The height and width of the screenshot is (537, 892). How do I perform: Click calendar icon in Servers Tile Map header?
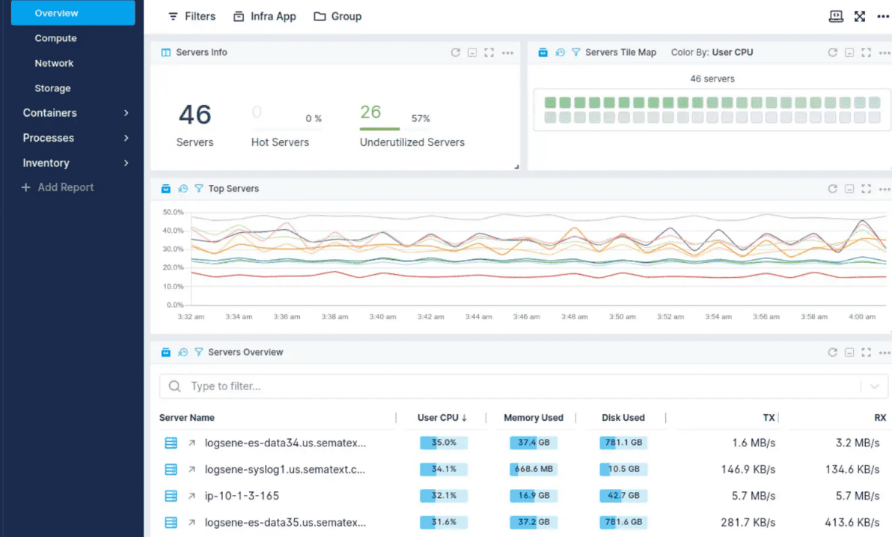543,52
